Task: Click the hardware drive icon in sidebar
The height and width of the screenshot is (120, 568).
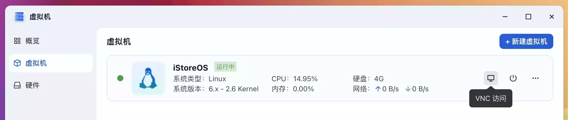Action: 17,85
